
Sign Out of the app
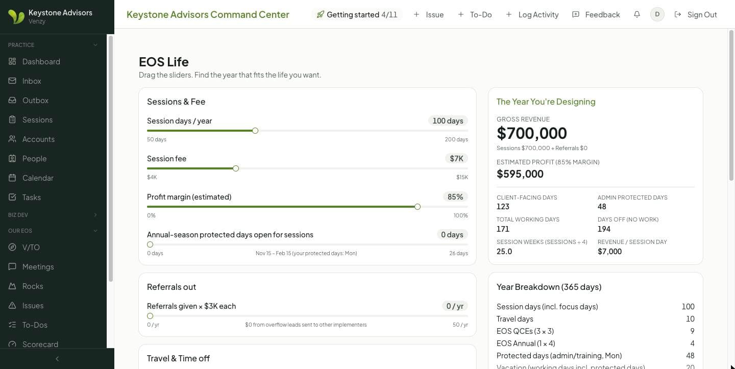point(696,14)
